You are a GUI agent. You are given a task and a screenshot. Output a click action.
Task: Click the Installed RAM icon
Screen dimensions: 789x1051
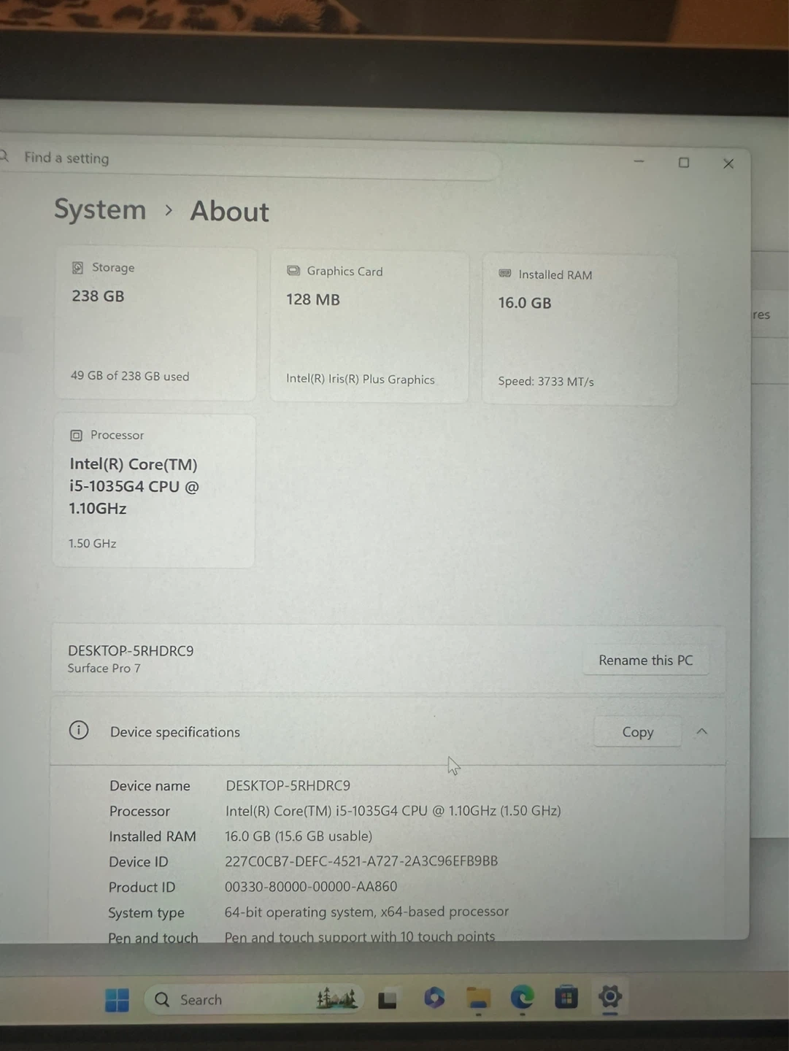click(x=505, y=274)
